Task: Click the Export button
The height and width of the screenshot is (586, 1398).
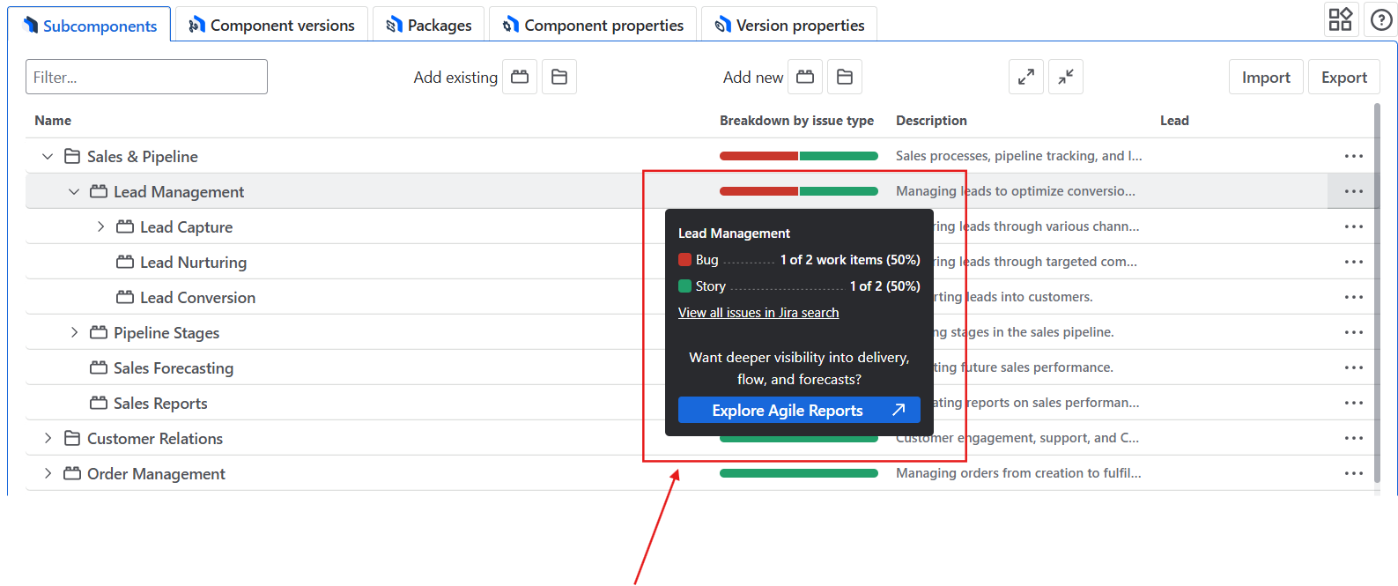Action: (x=1344, y=77)
